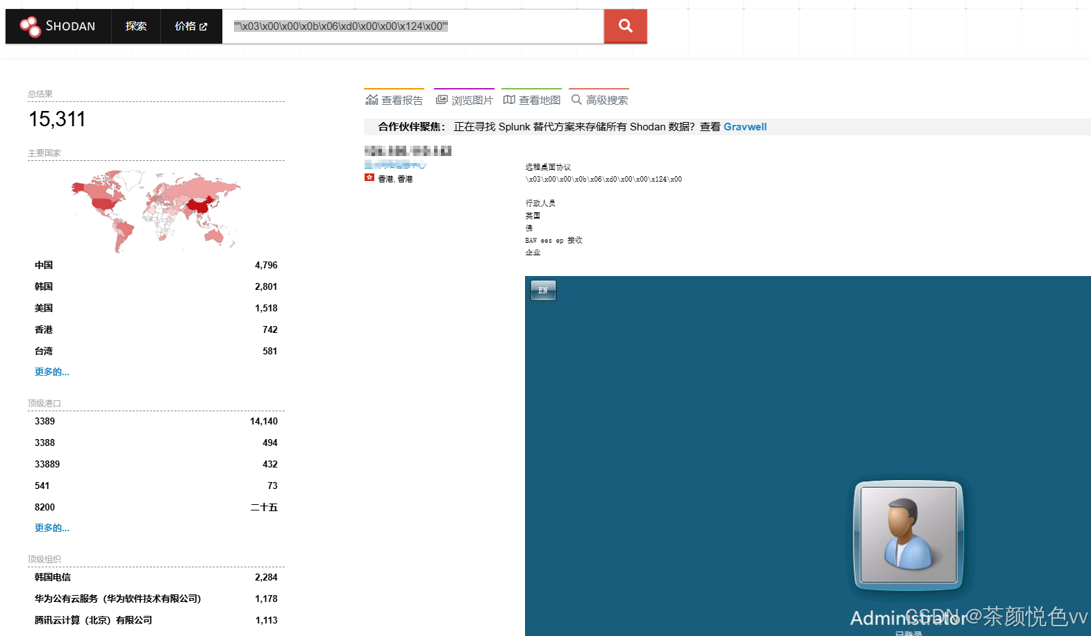This screenshot has height=636, width=1091.
Task: Click the magnifier icon beside 高级搜索
Action: coord(576,100)
